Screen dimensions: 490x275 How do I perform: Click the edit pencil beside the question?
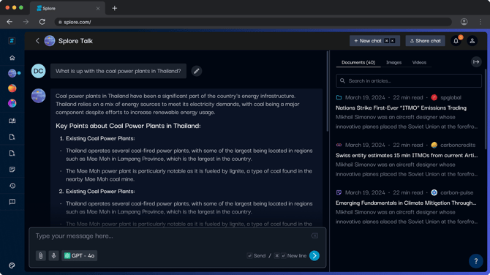pyautogui.click(x=197, y=71)
